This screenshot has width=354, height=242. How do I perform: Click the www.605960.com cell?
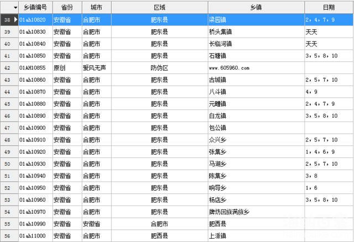pos(229,68)
